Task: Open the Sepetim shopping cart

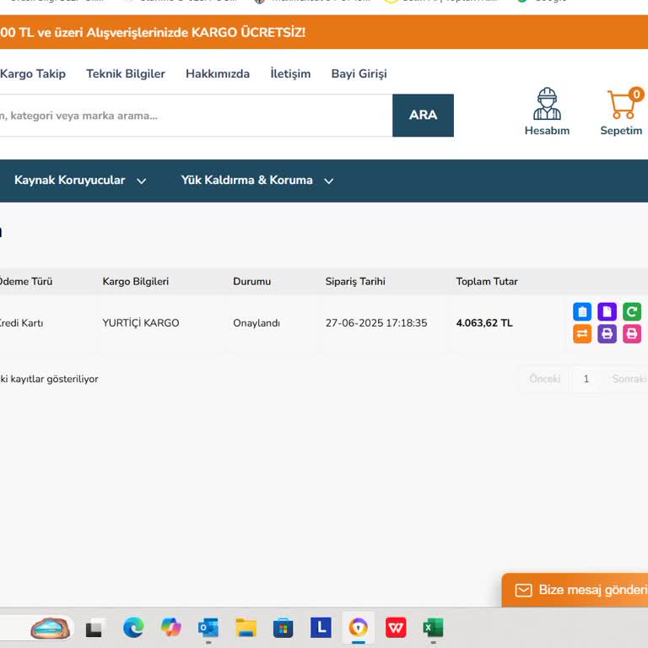Action: (622, 111)
